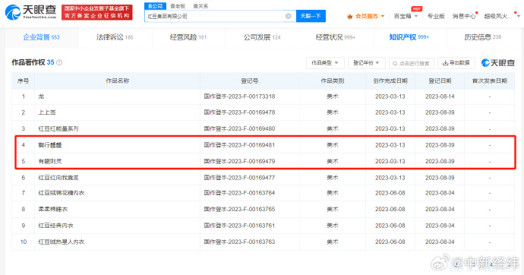Expand the 登记年份 dropdown filter
This screenshot has height=275, width=524.
tap(367, 63)
